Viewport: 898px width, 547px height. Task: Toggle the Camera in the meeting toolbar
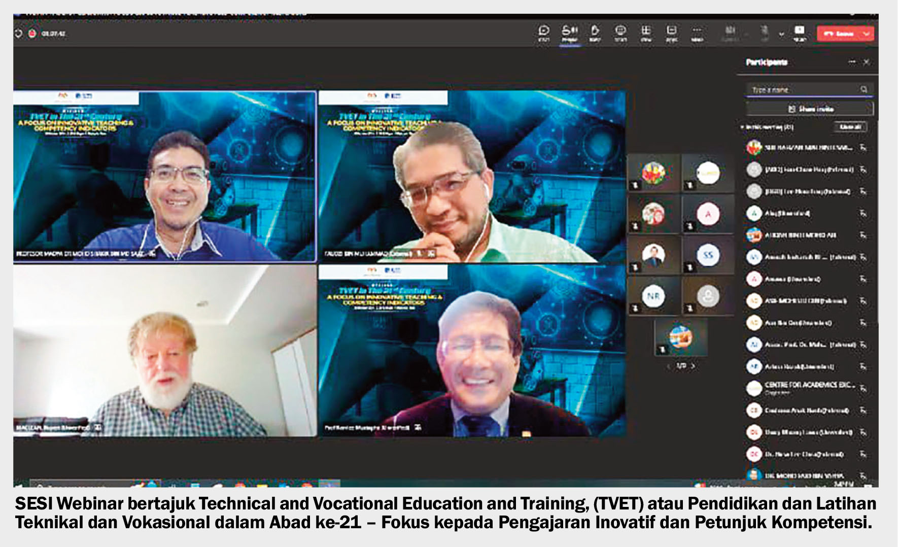coord(730,33)
